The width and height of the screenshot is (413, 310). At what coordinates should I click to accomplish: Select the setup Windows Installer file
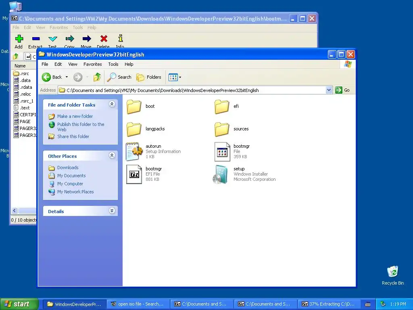(x=244, y=174)
